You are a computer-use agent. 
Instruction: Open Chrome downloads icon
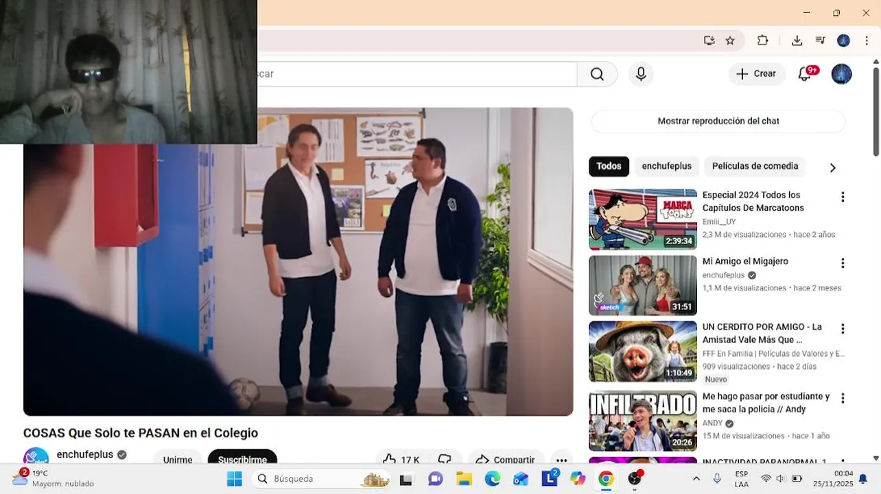click(797, 40)
